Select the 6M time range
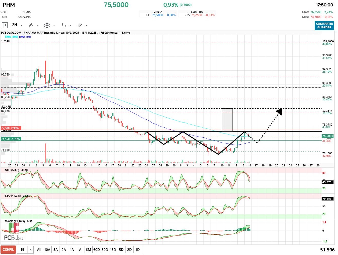The width and height of the screenshot is (338, 255). pyautogui.click(x=88, y=250)
